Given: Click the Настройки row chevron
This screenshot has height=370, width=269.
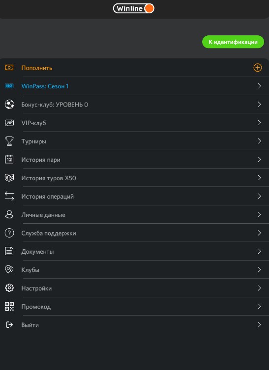Looking at the screenshot, I should point(259,288).
